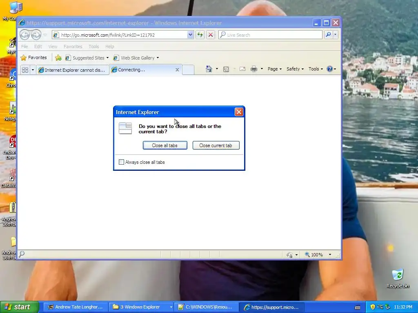Expand the address bar URL dropdown
The height and width of the screenshot is (313, 418).
click(190, 35)
